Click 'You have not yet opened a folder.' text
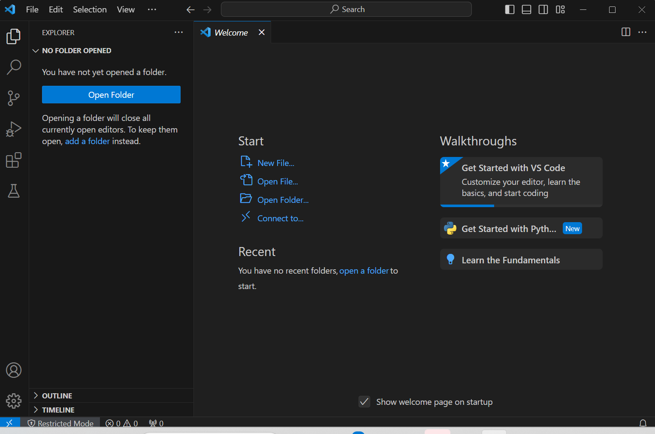 point(104,72)
